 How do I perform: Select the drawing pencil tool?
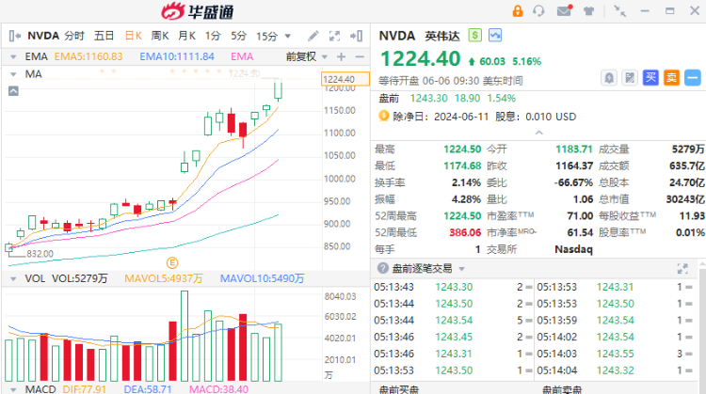[313, 36]
